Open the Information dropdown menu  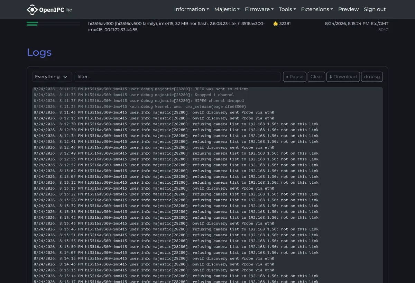[x=192, y=9]
